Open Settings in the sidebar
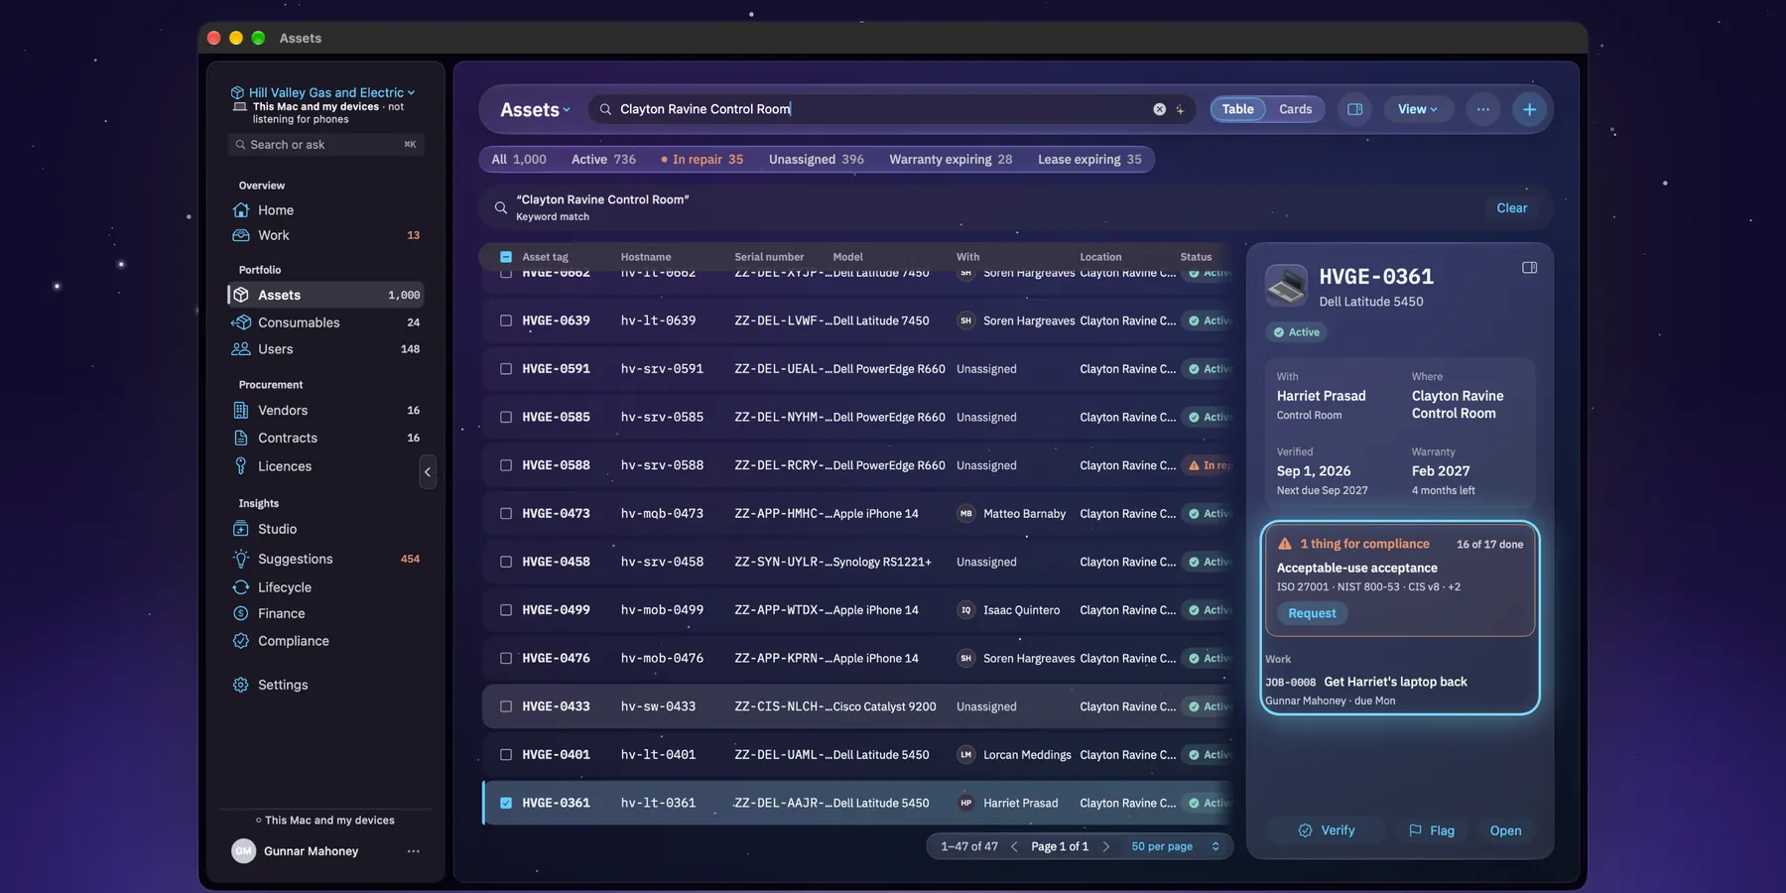This screenshot has width=1786, height=893. [326, 685]
